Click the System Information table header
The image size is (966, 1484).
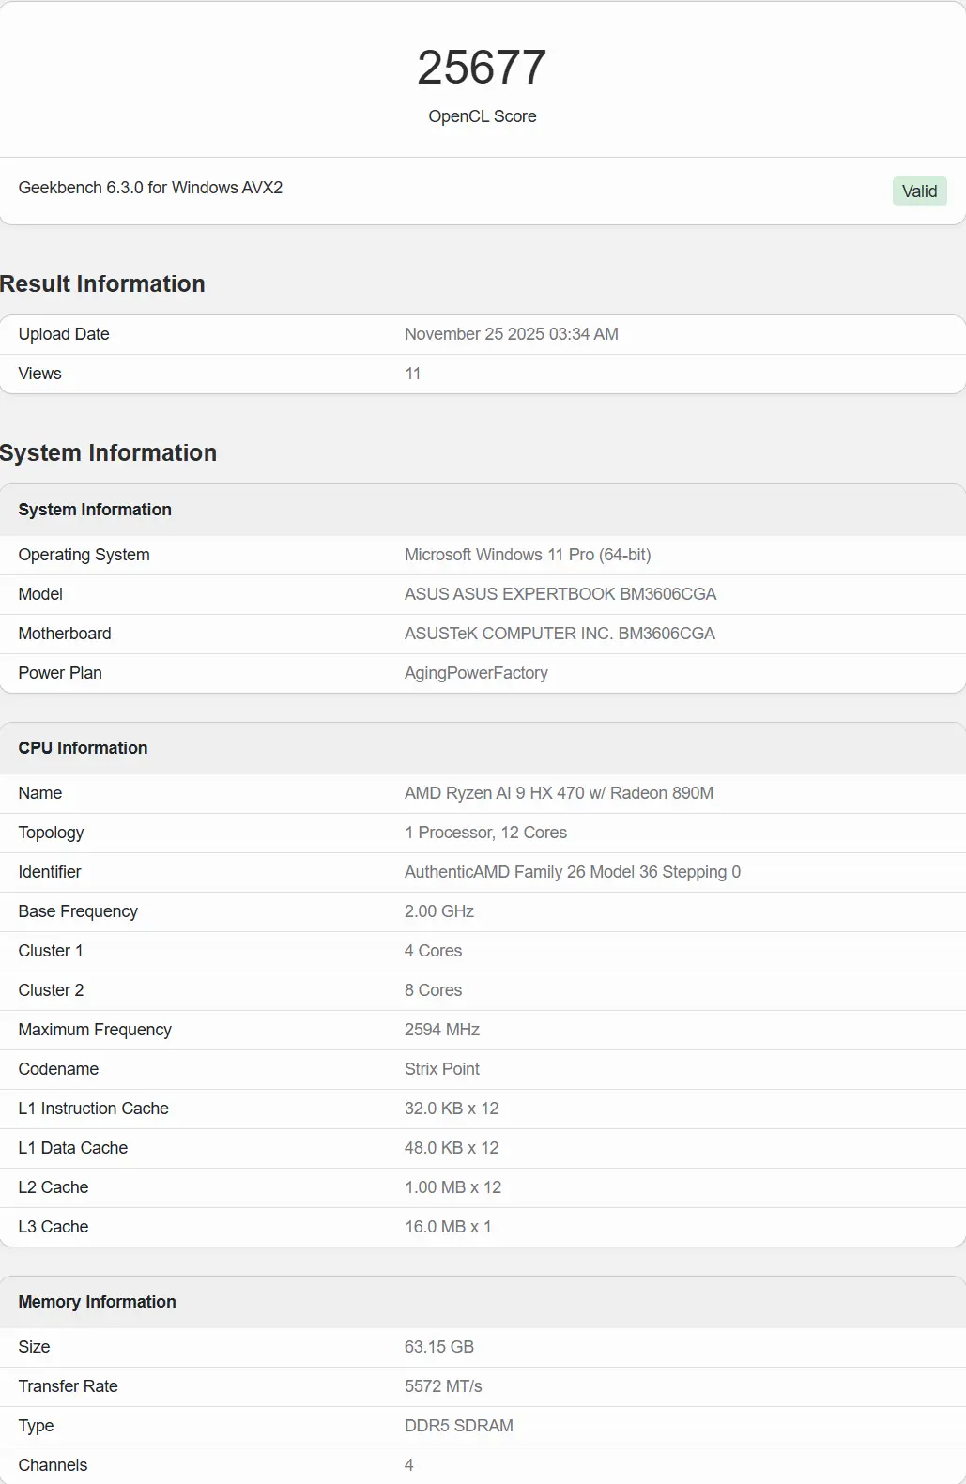click(x=95, y=510)
